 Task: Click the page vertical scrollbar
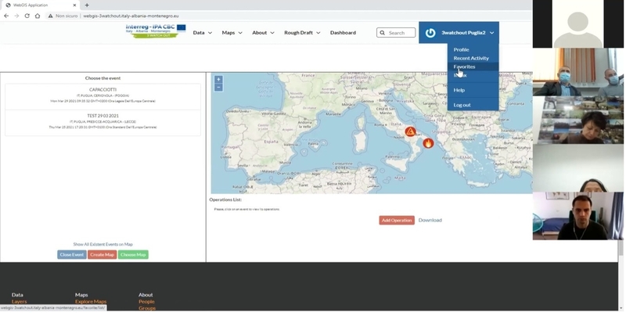coord(621,250)
